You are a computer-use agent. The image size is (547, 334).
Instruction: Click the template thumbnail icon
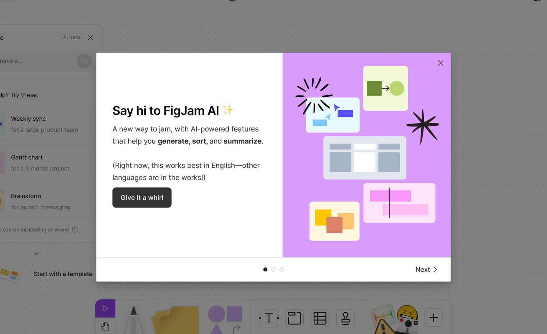point(9,274)
